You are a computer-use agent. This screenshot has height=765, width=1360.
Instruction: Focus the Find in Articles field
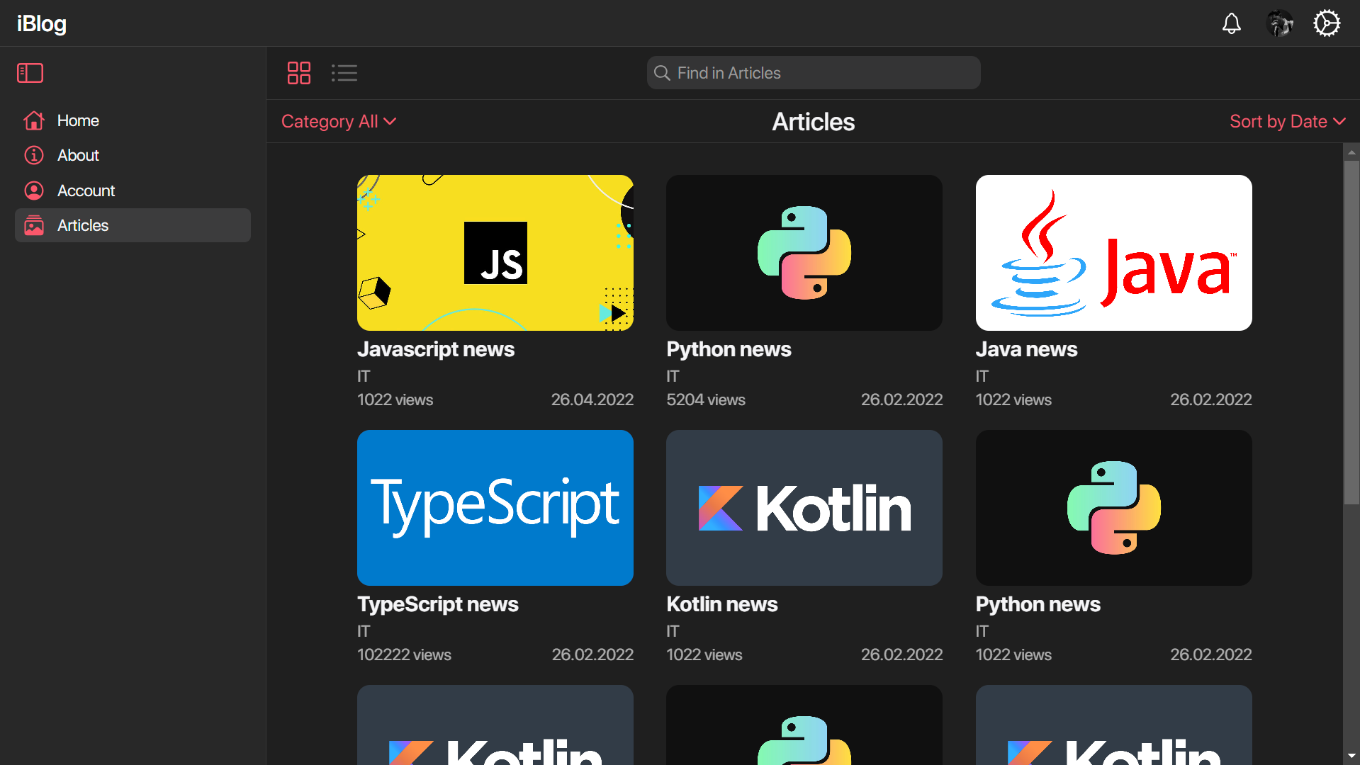pyautogui.click(x=814, y=73)
